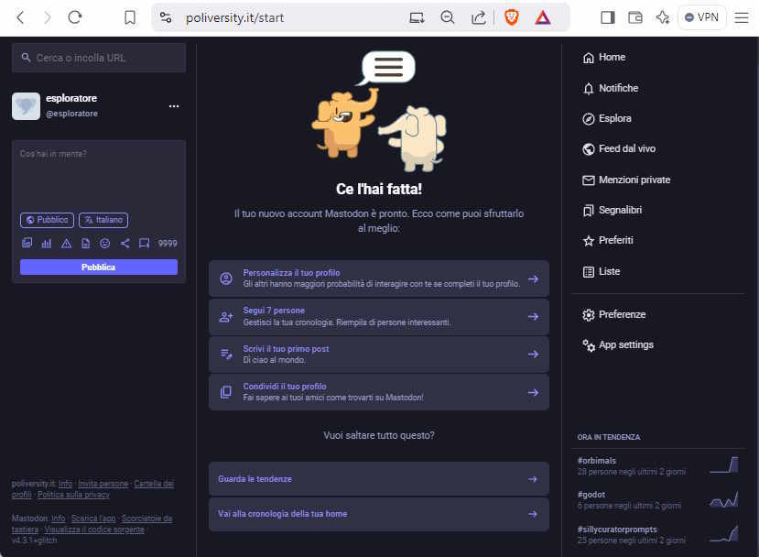Open Segnalibri in the navigation
Screen dimensions: 759x557
pos(612,210)
